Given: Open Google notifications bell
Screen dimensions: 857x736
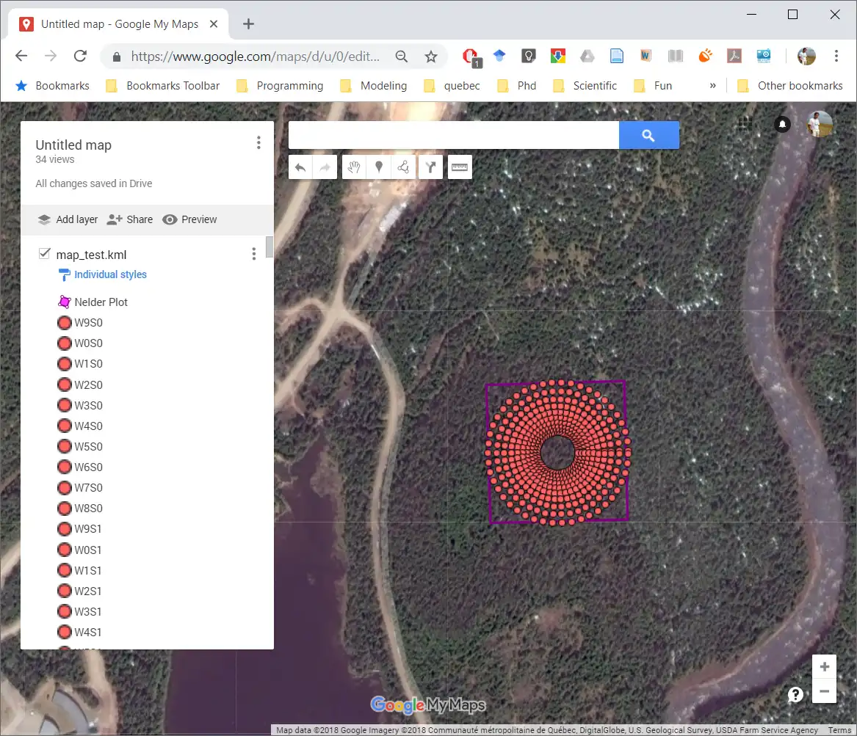Looking at the screenshot, I should coord(782,124).
